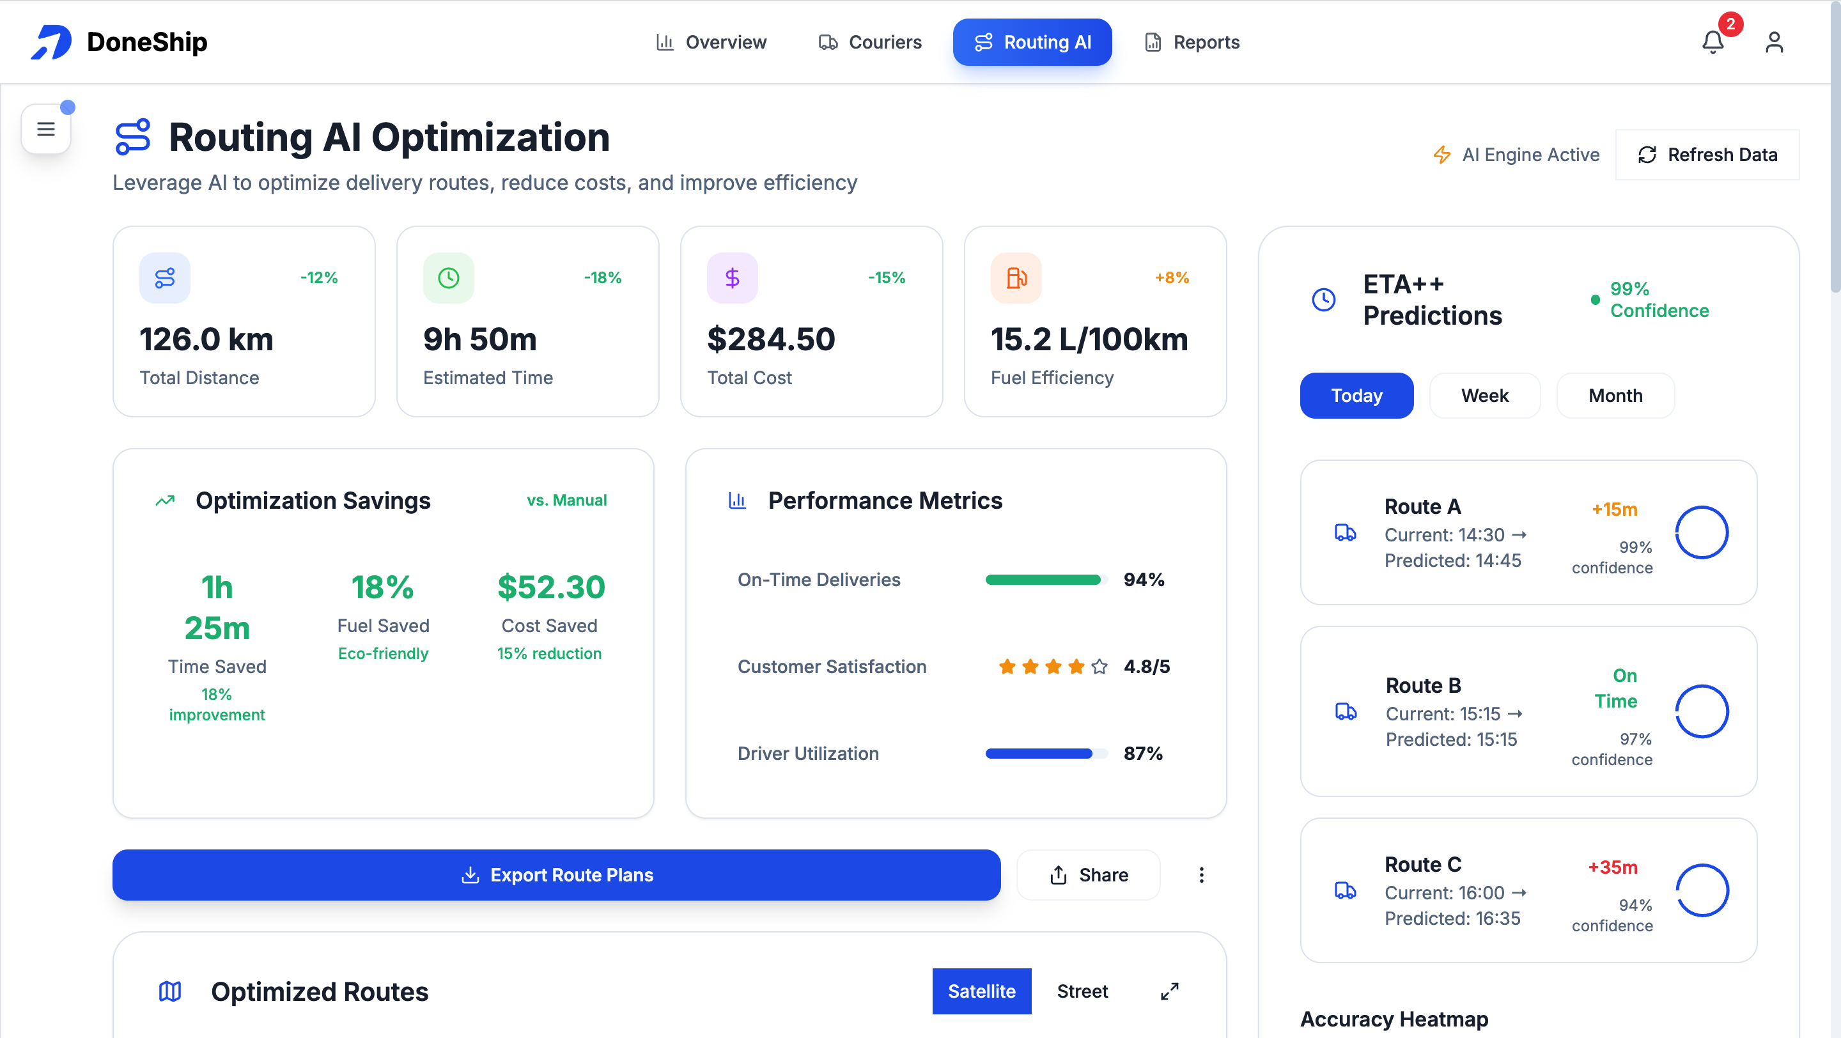The image size is (1841, 1038).
Task: Click the clock icon on Estimated Time card
Action: coord(448,278)
